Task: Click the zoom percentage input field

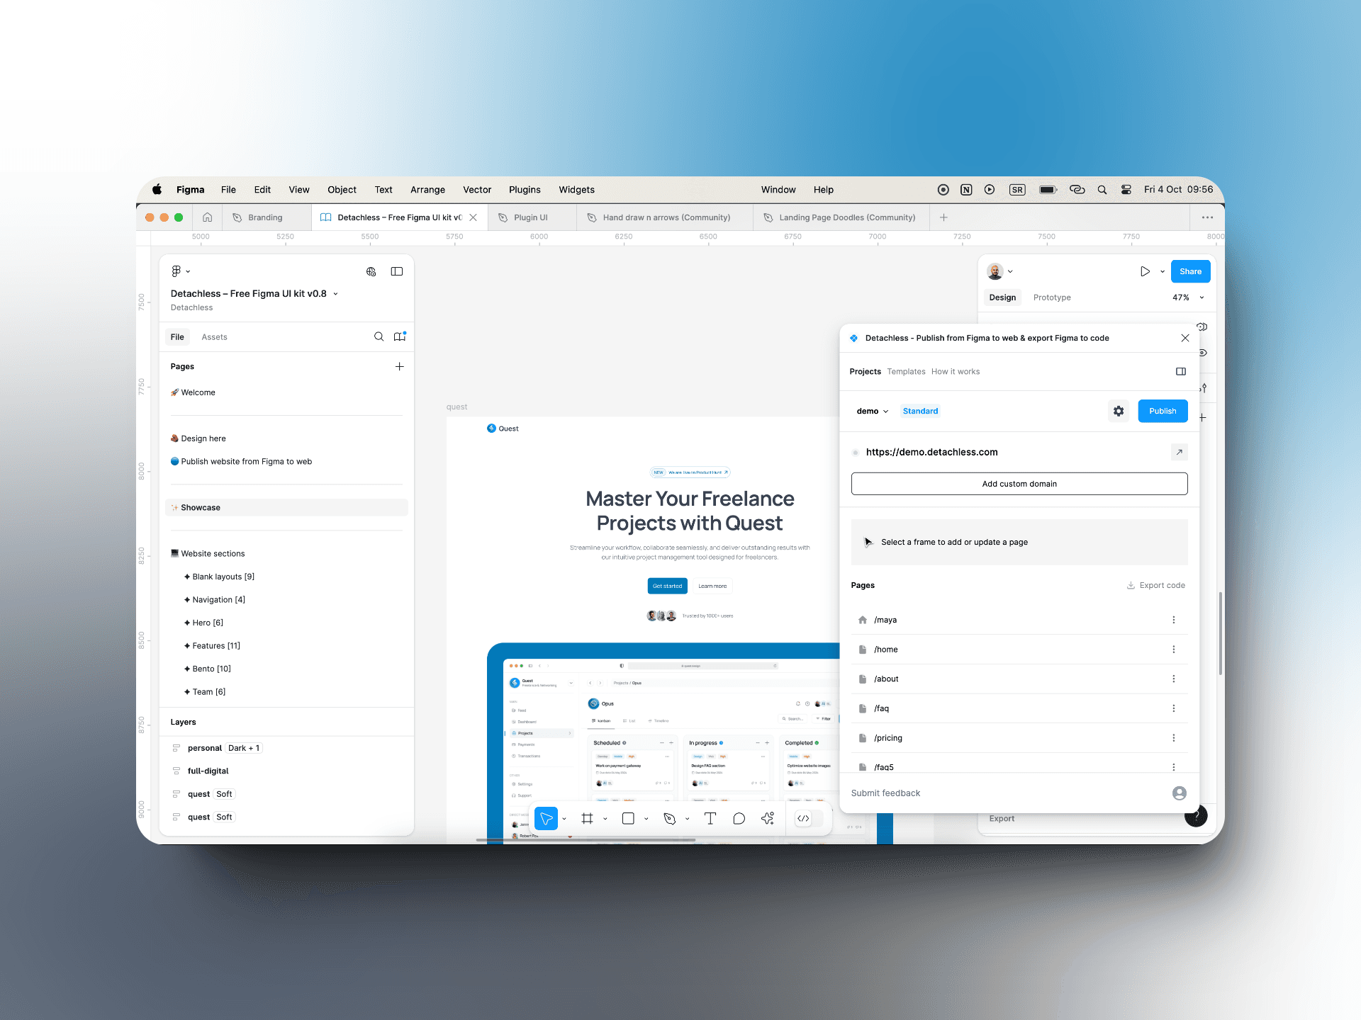Action: pos(1180,297)
